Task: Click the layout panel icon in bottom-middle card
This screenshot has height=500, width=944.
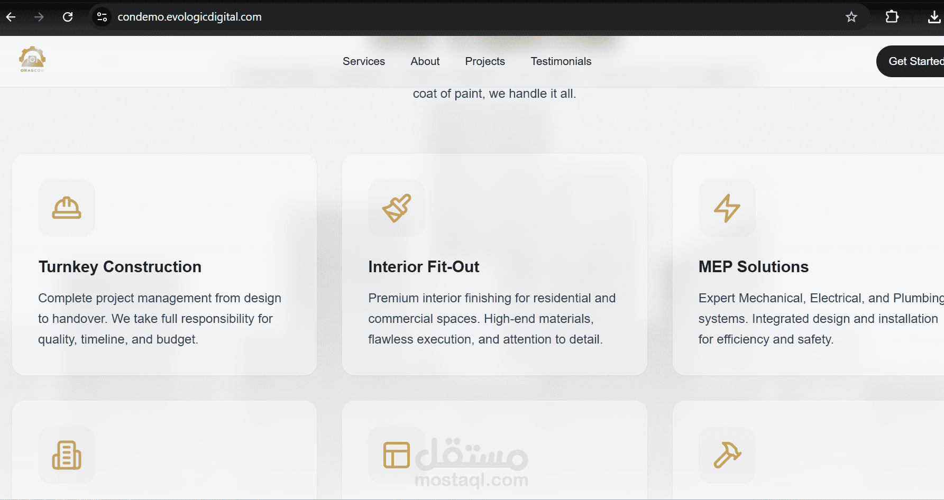Action: coord(397,455)
